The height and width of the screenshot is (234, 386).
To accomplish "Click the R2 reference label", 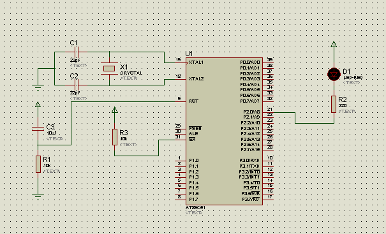I will coord(343,99).
